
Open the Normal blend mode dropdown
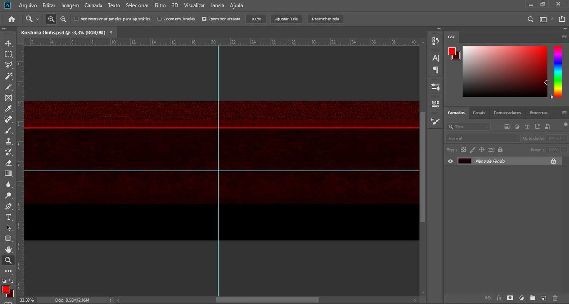(483, 138)
